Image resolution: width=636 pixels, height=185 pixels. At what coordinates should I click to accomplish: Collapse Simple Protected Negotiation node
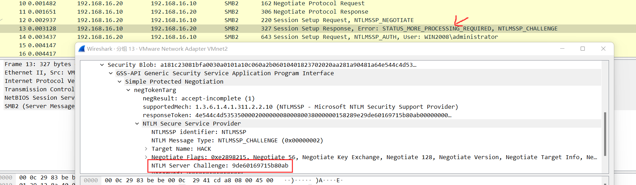coord(120,82)
